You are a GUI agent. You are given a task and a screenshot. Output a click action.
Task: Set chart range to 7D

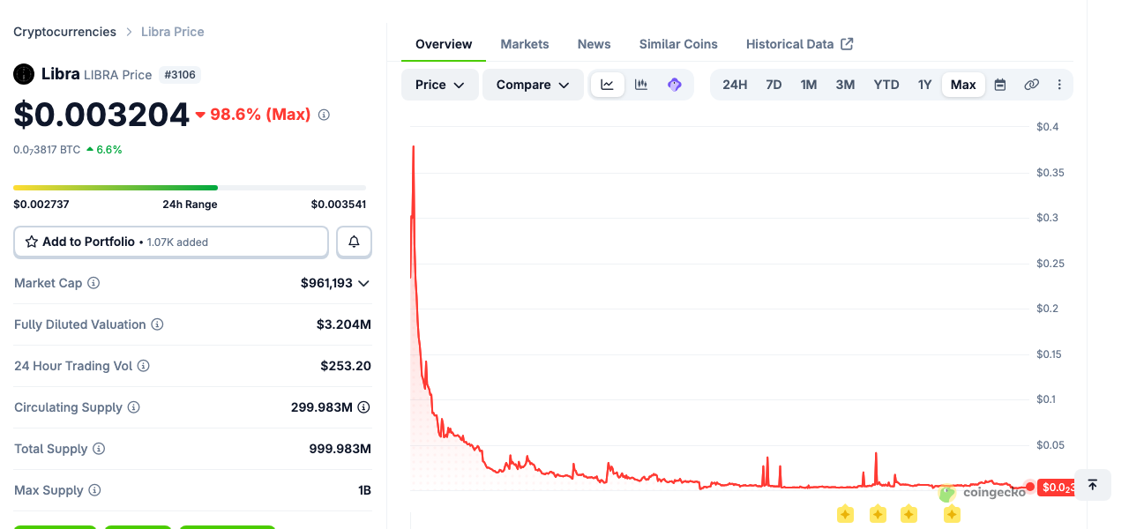click(774, 85)
